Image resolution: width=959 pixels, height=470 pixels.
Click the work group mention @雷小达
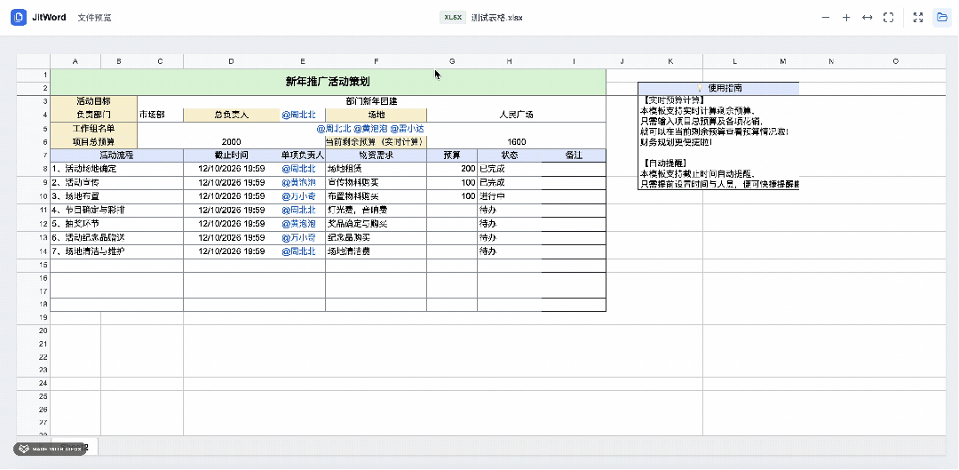[408, 129]
